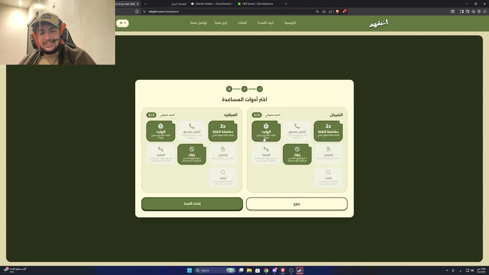Open File Explorer from the taskbar
This screenshot has height=275, width=489.
(x=249, y=270)
